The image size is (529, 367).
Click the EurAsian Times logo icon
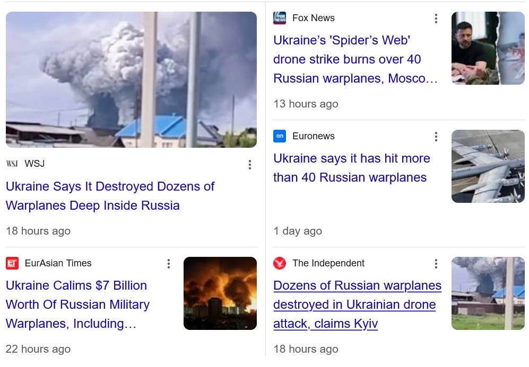[12, 263]
